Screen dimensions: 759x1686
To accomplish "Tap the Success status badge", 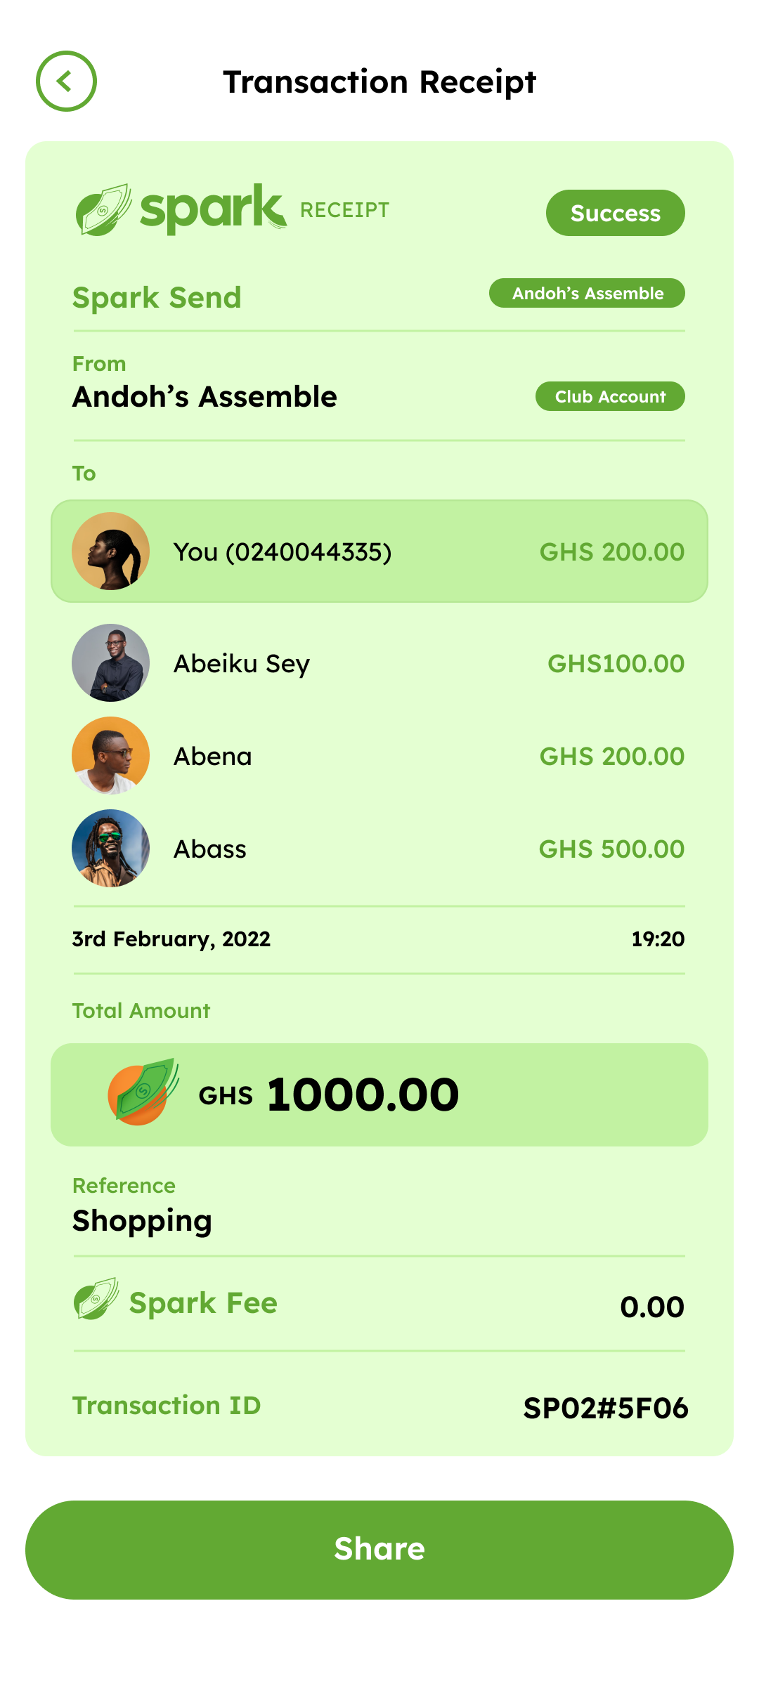I will click(615, 213).
